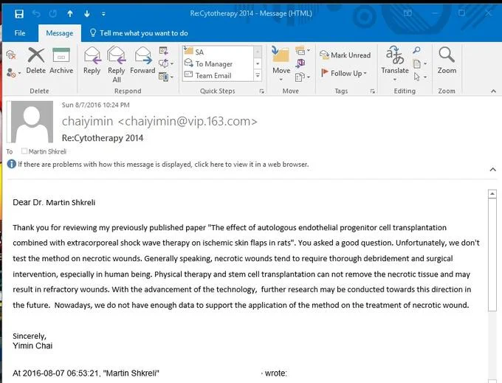This screenshot has width=502, height=383.
Task: Click Reply All
Action: point(117,64)
